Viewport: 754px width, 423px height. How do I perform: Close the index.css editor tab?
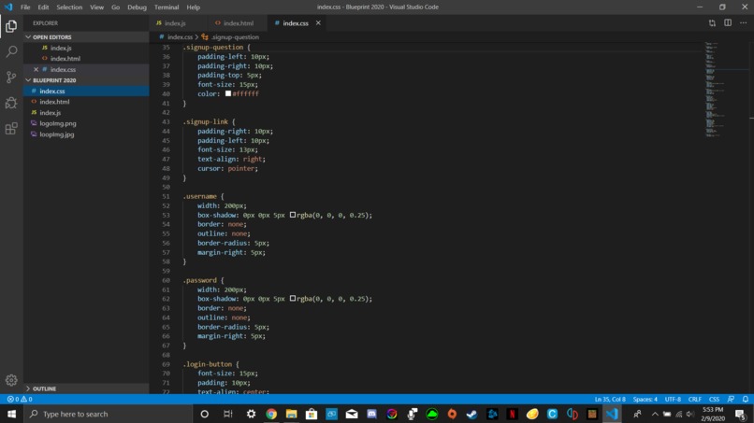tap(318, 23)
